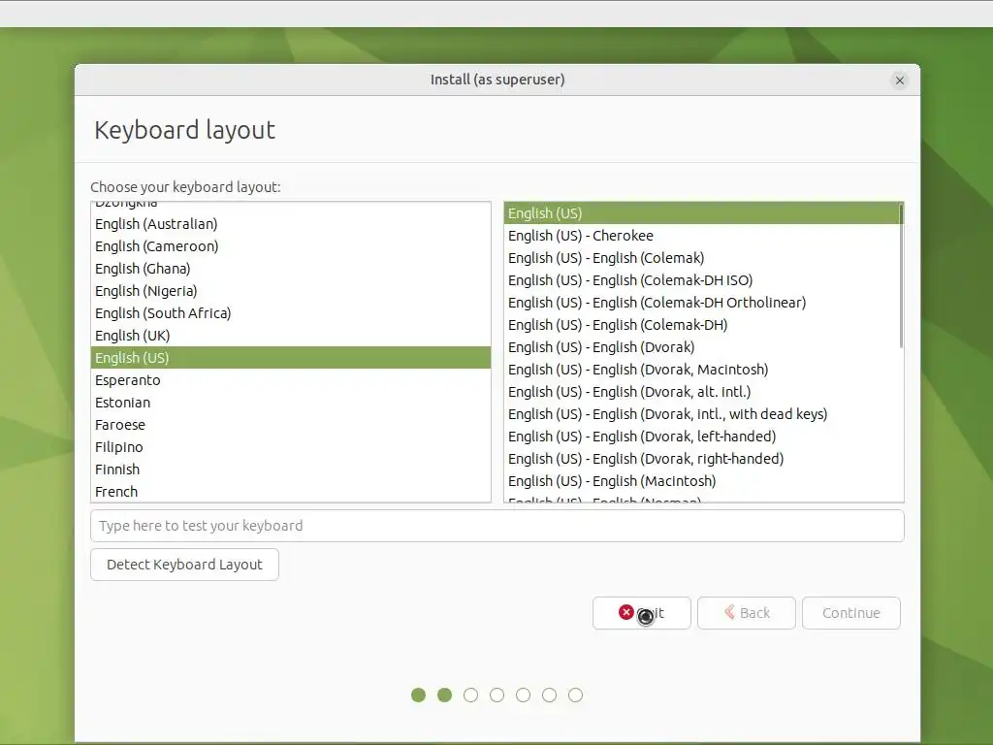Select Estonian layout
The width and height of the screenshot is (993, 745).
[x=291, y=403]
